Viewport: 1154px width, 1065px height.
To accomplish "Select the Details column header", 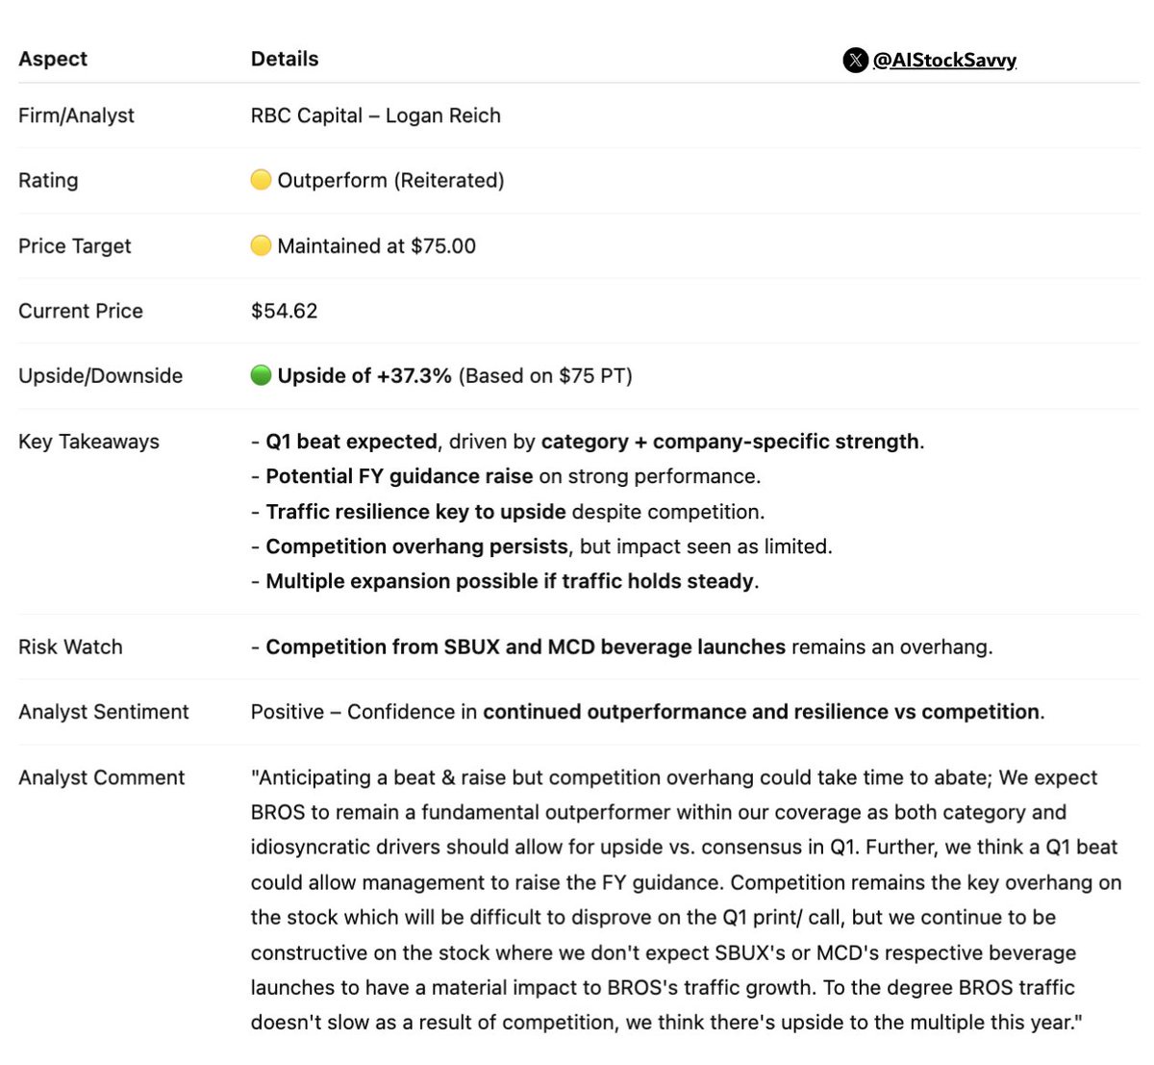I will pos(285,59).
